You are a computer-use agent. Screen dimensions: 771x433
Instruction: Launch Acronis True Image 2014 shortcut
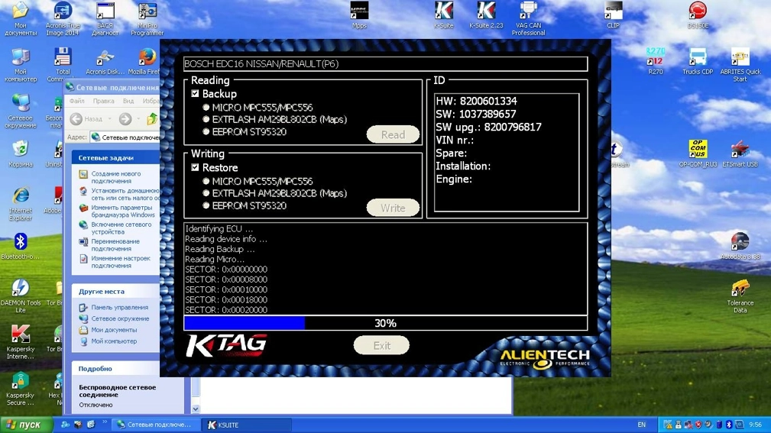click(x=63, y=18)
